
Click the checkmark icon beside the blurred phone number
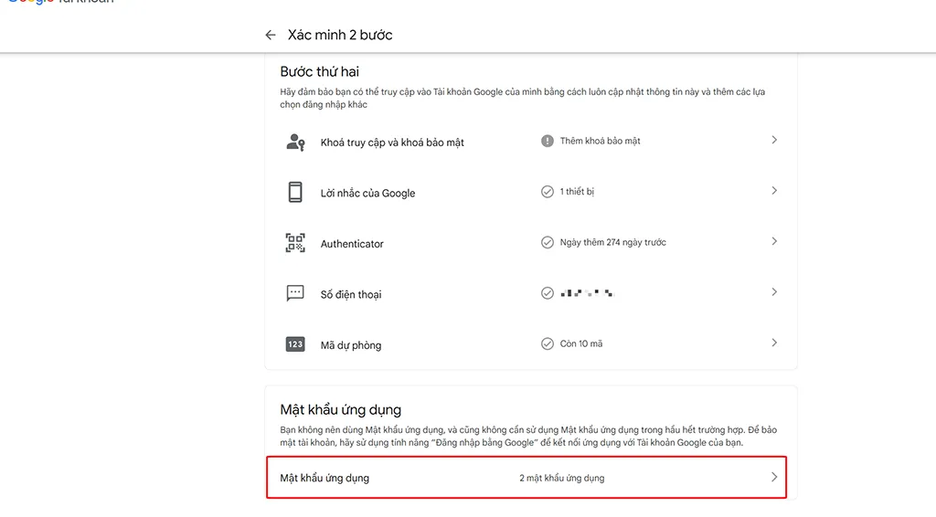point(548,293)
